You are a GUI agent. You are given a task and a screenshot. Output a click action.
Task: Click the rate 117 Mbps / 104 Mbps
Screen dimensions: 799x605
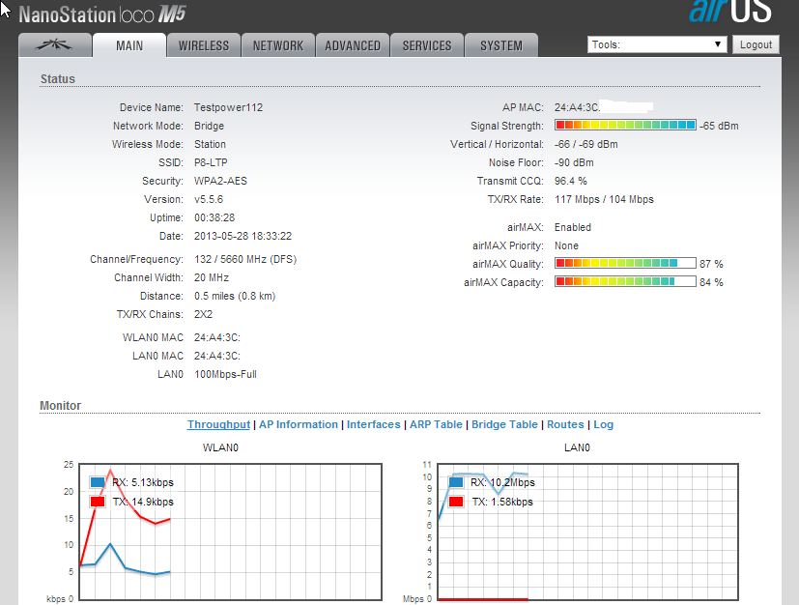(x=605, y=199)
